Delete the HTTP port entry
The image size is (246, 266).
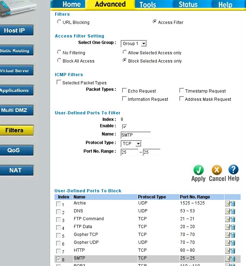[x=233, y=251]
